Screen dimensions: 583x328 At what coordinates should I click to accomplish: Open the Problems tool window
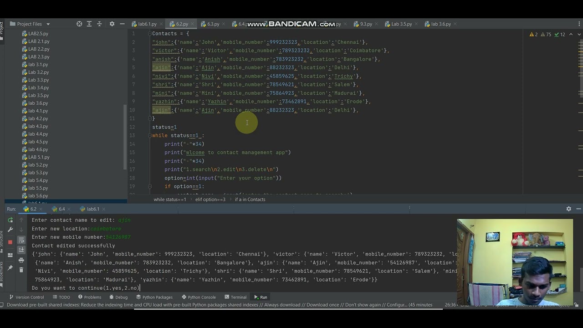89,297
